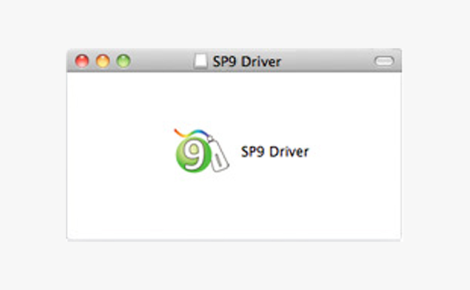The height and width of the screenshot is (290, 470).
Task: Click the blank white area below the SP9 icon
Action: [200, 205]
